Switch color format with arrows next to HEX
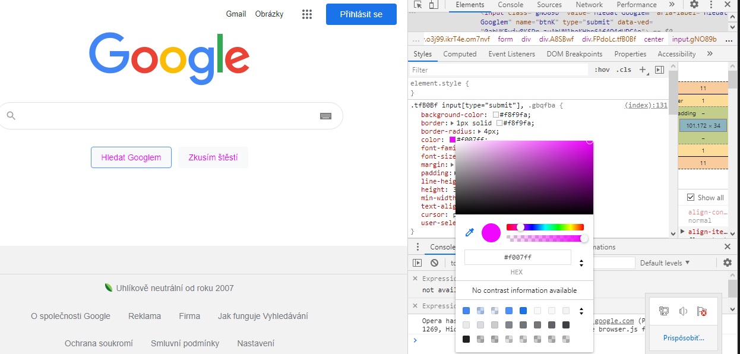Screen dimensions: 740x354 pyautogui.click(x=581, y=263)
